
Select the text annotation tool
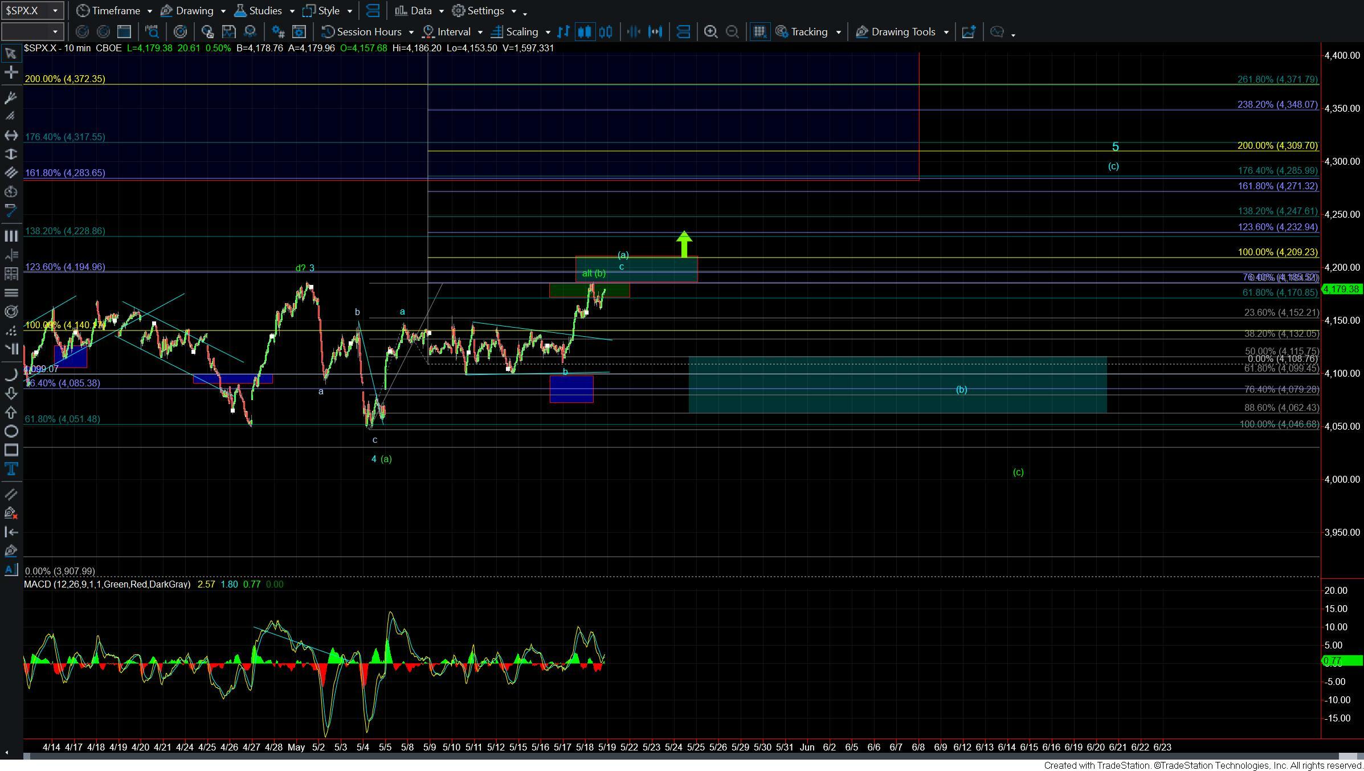(x=10, y=469)
